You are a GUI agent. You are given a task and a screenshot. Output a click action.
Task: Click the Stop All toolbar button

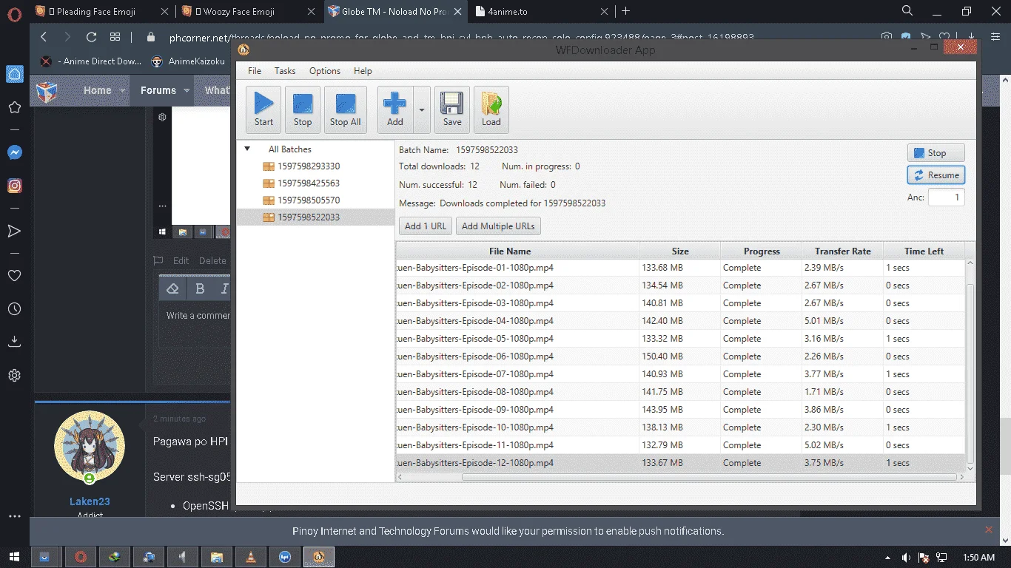345,109
